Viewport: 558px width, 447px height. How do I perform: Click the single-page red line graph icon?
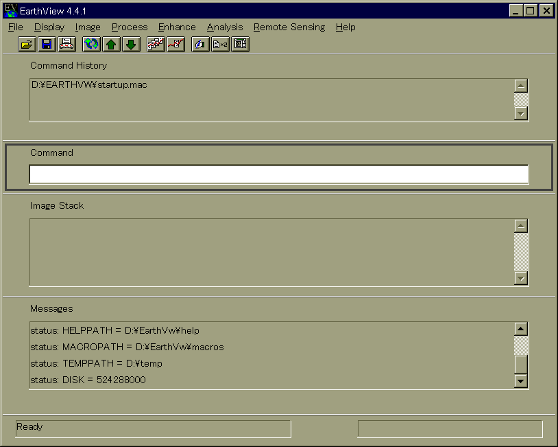(x=175, y=45)
